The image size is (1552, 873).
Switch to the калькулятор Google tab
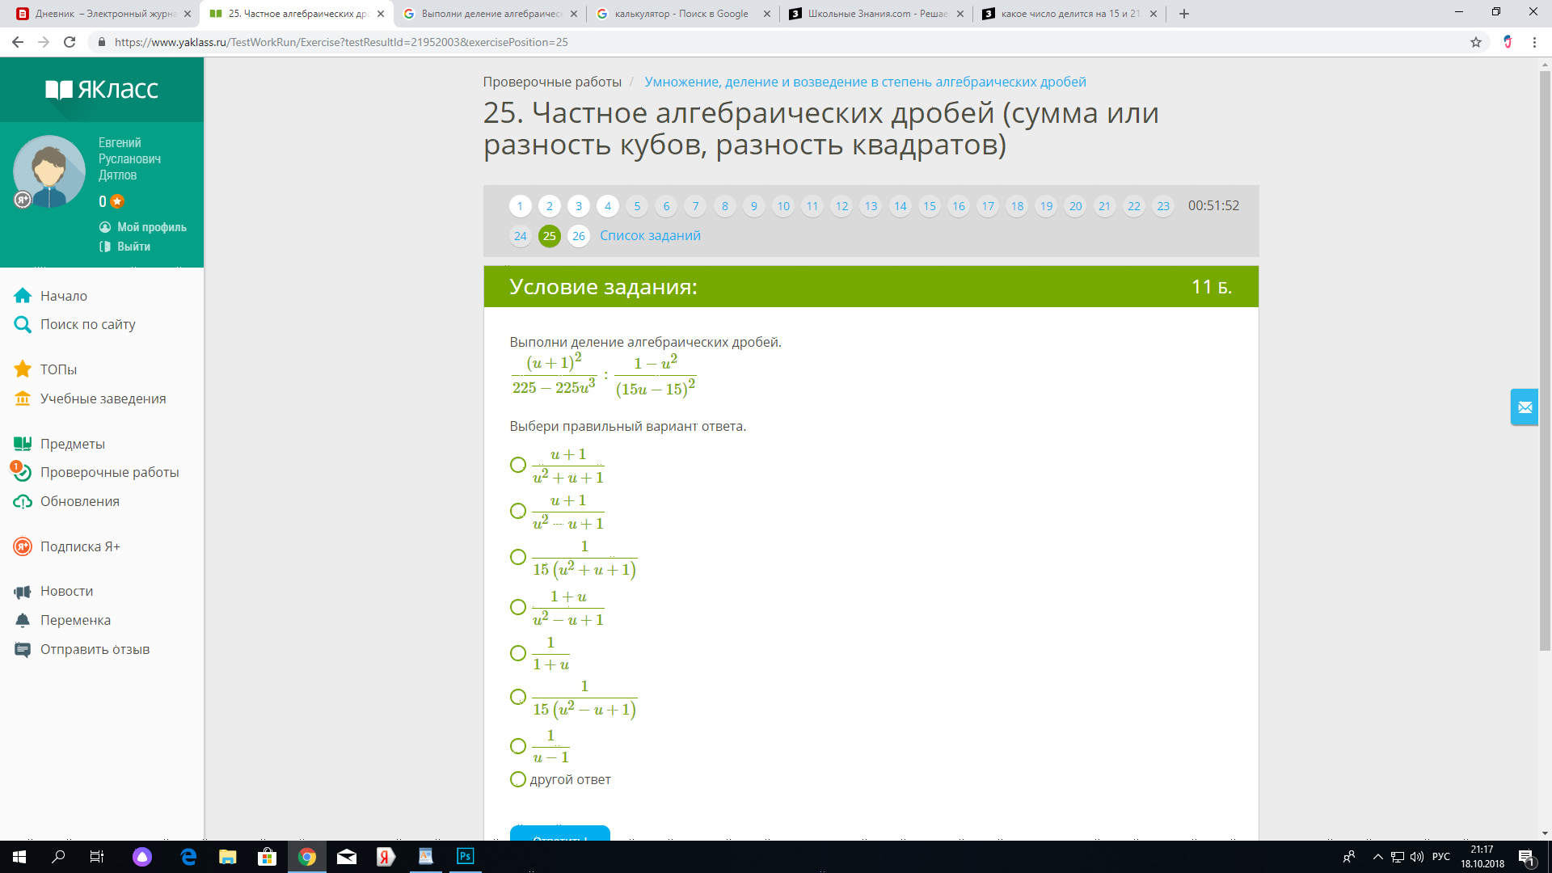coord(681,14)
